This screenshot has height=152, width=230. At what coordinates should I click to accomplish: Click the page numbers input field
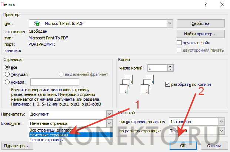[54, 82]
